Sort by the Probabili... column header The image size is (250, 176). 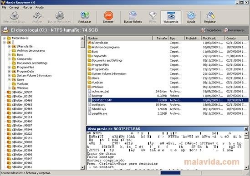193,38
